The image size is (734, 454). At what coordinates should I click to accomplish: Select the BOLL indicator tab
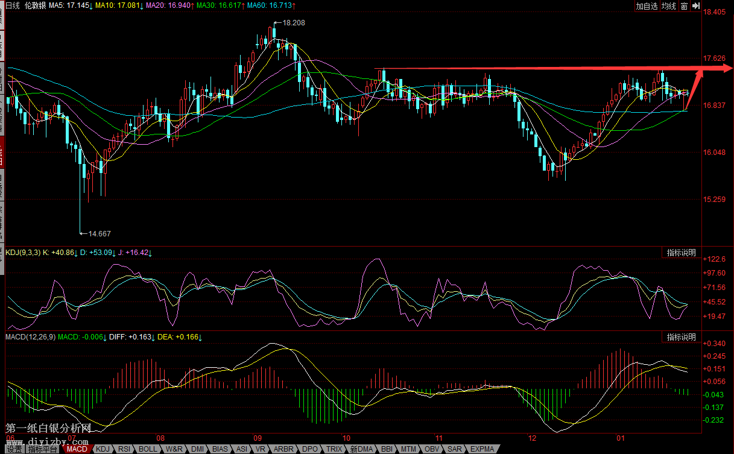pos(148,449)
